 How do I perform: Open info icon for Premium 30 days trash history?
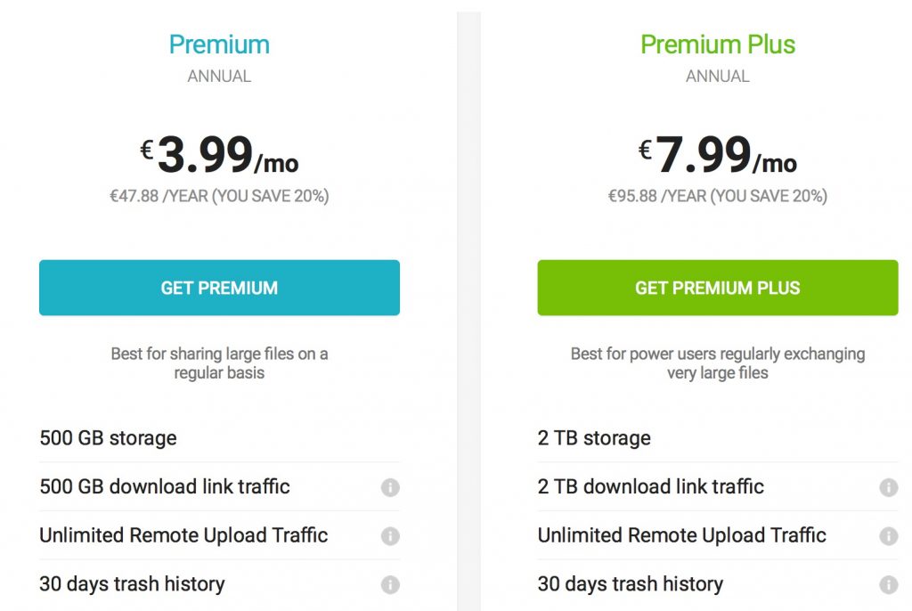[390, 584]
